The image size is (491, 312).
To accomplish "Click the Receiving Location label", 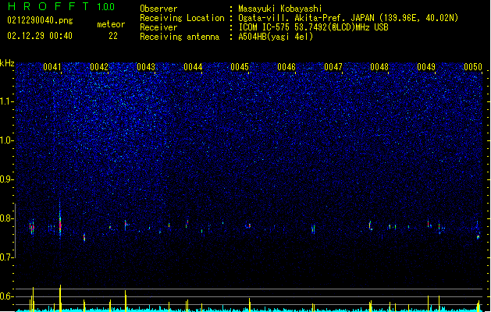I will pyautogui.click(x=182, y=18).
